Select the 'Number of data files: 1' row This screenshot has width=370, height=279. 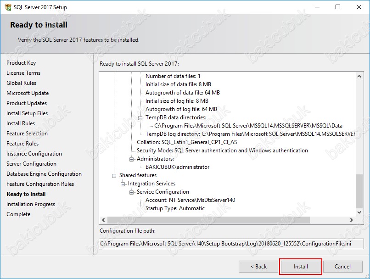tap(173, 76)
